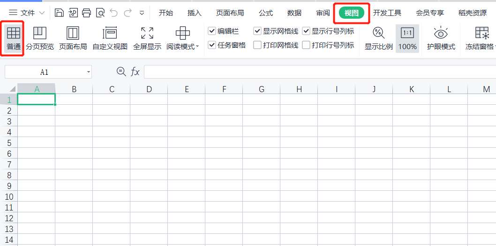Open the 开发工具 tab
The height and width of the screenshot is (246, 496).
click(x=387, y=13)
